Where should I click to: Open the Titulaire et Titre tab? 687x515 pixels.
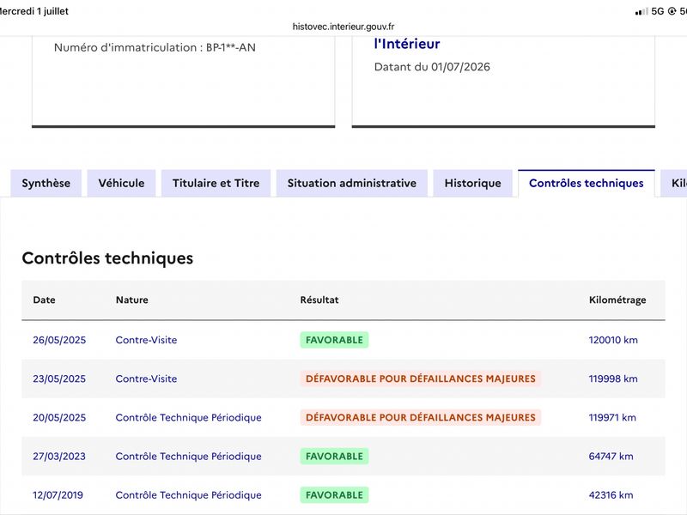(x=216, y=183)
